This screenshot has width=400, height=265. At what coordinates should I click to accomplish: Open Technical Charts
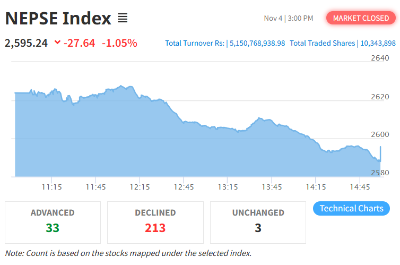[x=351, y=208]
